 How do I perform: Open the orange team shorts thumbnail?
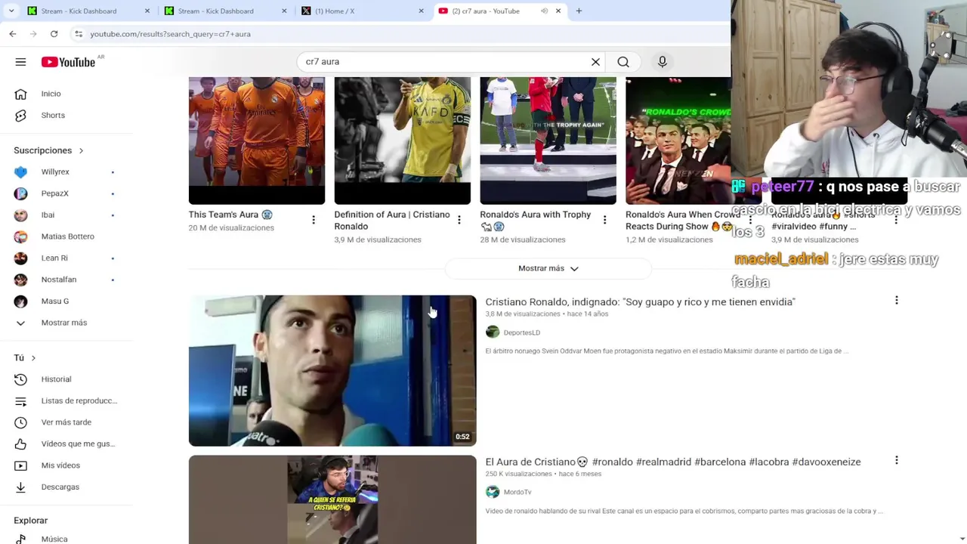pos(257,141)
